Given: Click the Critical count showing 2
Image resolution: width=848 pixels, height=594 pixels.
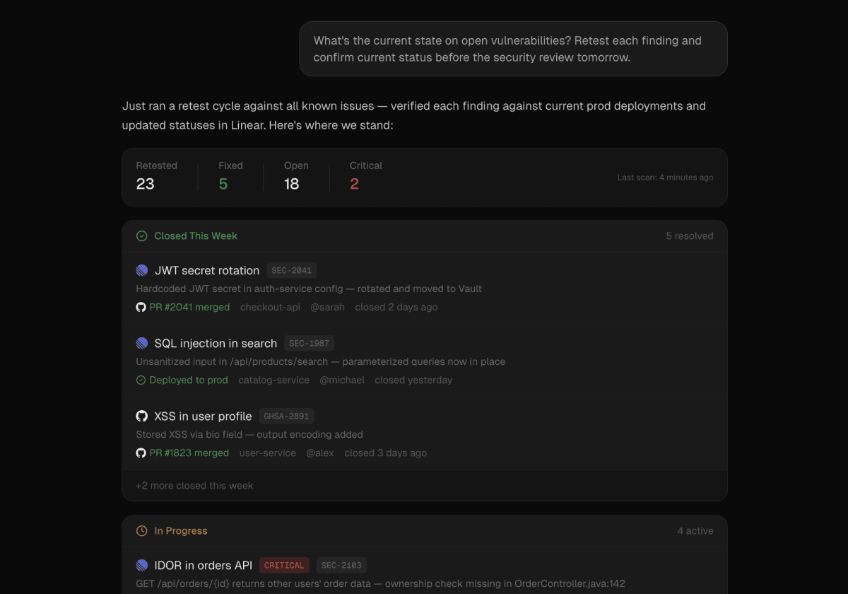Looking at the screenshot, I should pyautogui.click(x=355, y=183).
